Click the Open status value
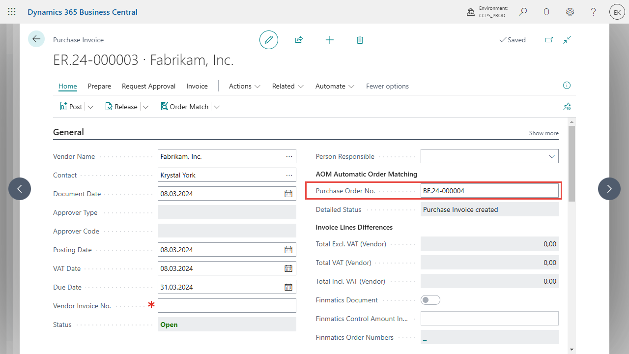Screen dimensions: 629x354 coord(169,324)
